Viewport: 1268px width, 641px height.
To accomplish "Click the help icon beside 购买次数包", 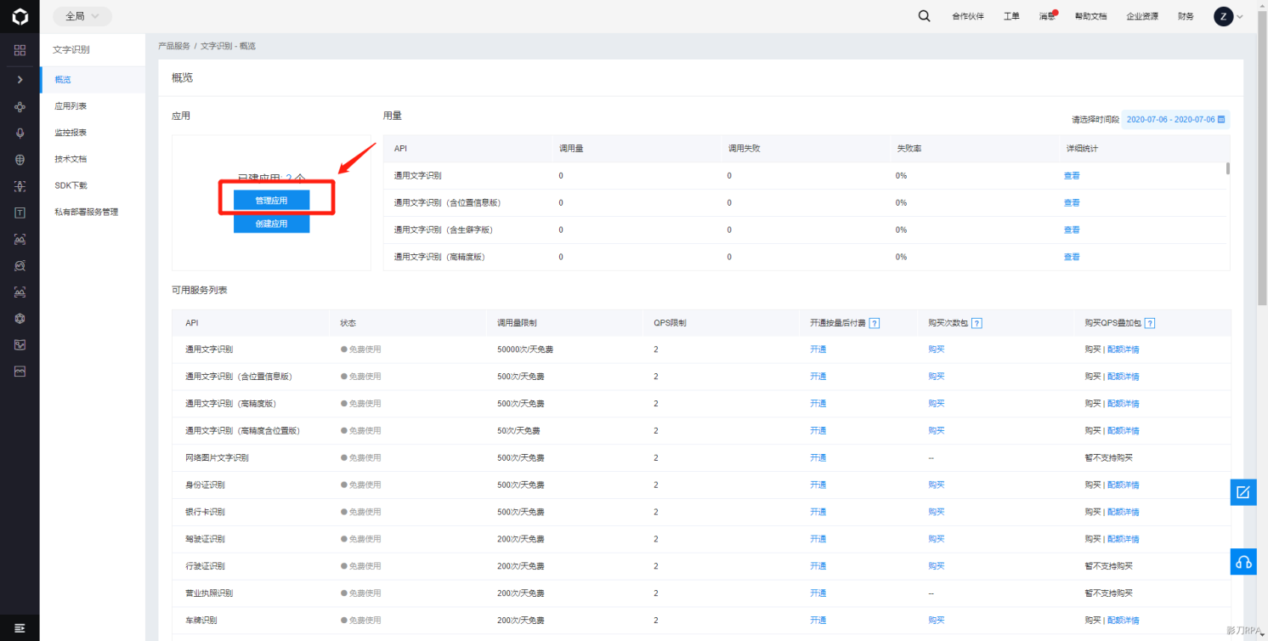I will (x=977, y=323).
